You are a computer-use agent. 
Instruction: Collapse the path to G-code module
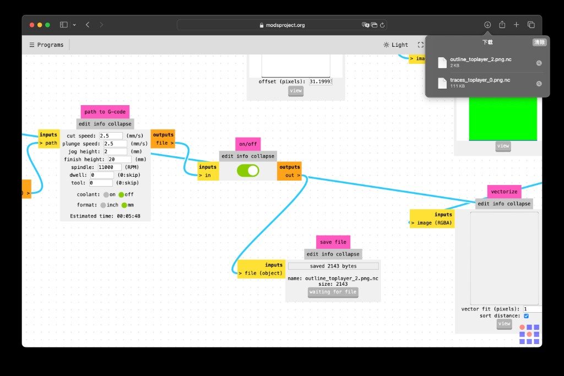pyautogui.click(x=120, y=124)
